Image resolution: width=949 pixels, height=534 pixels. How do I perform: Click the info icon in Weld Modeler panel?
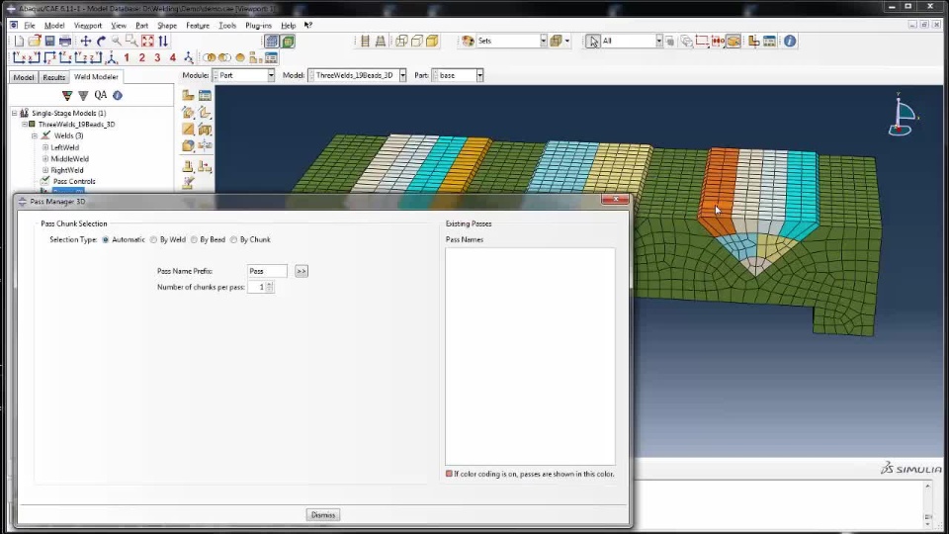tap(118, 95)
